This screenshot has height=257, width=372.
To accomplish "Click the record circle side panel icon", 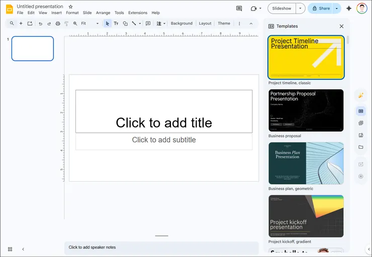I will tap(360, 177).
